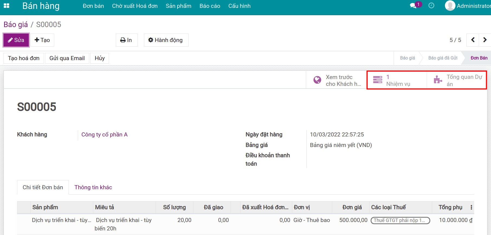491x235 pixels.
Task: Open customer link Công ty cổ phần A
Action: click(x=104, y=135)
